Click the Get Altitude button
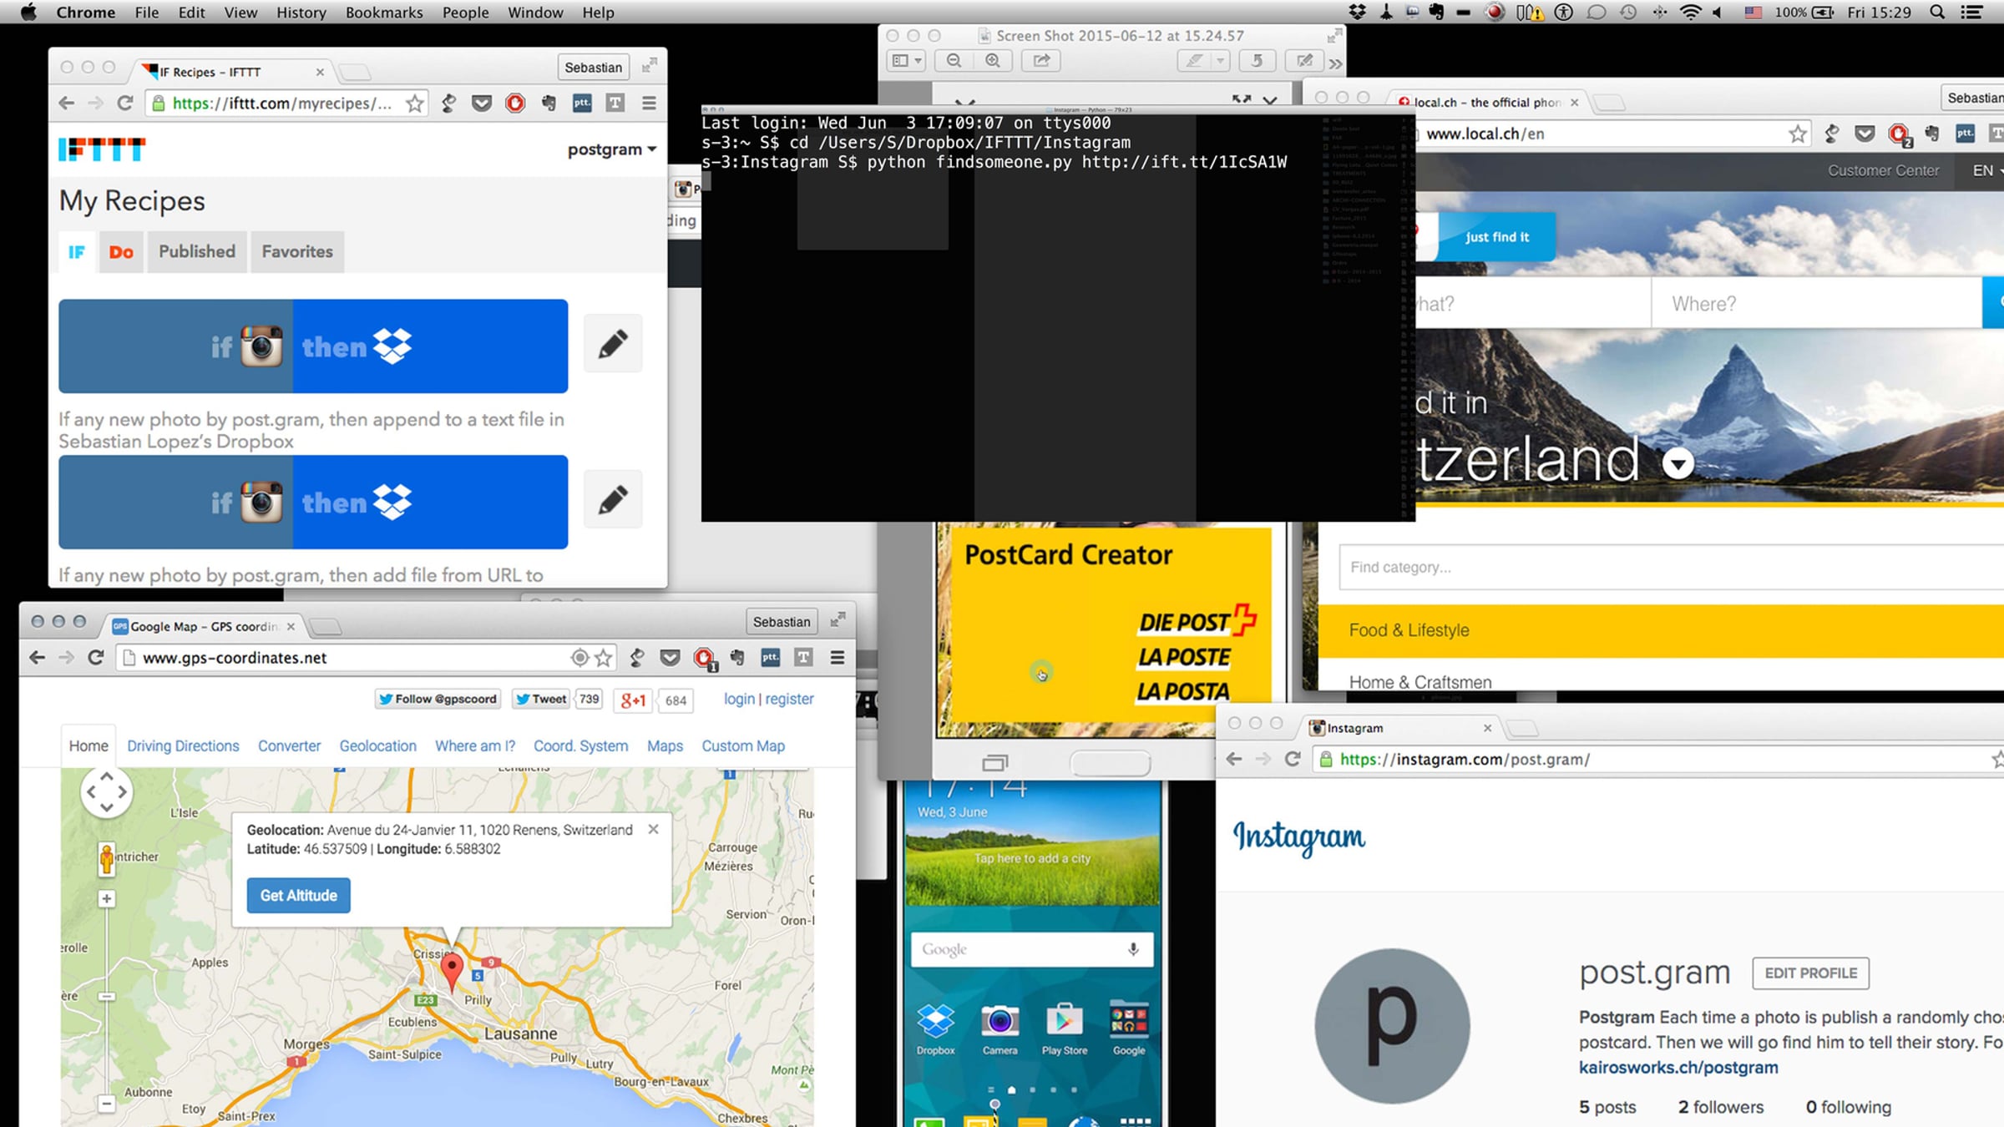 pos(298,896)
